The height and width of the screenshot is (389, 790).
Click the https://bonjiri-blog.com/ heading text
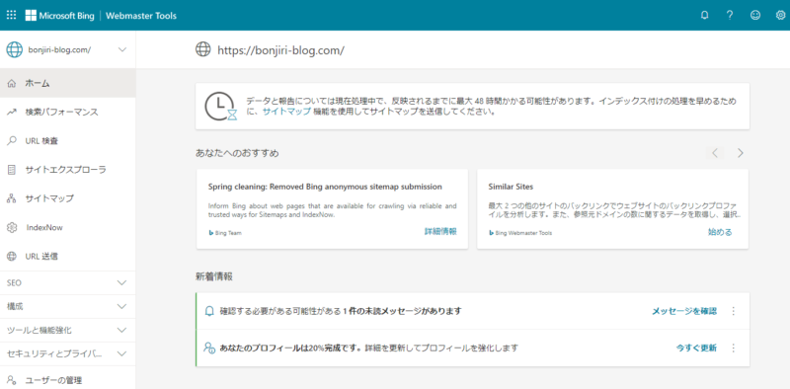click(280, 50)
